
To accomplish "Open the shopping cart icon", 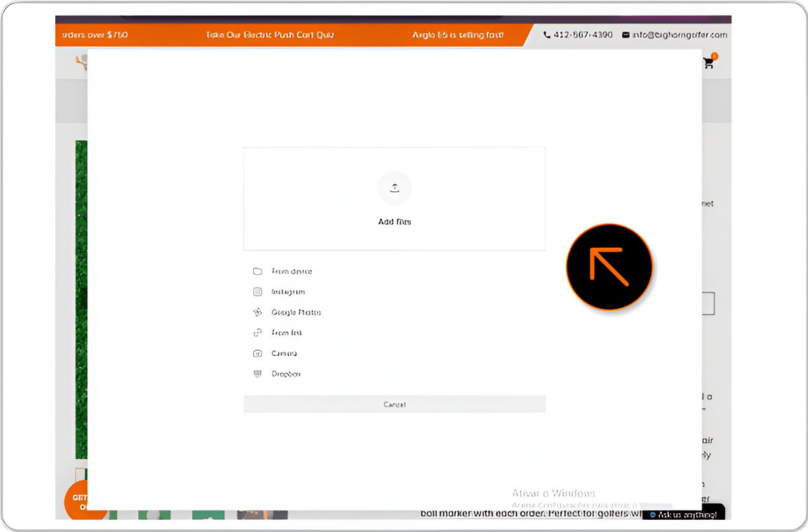I will (x=708, y=63).
